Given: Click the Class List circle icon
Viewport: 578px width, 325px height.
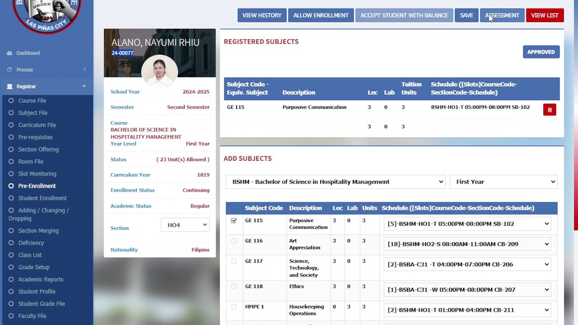Looking at the screenshot, I should (x=11, y=255).
